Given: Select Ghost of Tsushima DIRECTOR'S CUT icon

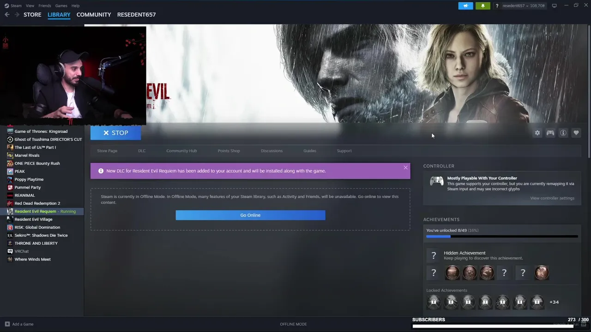Looking at the screenshot, I should click(10, 139).
